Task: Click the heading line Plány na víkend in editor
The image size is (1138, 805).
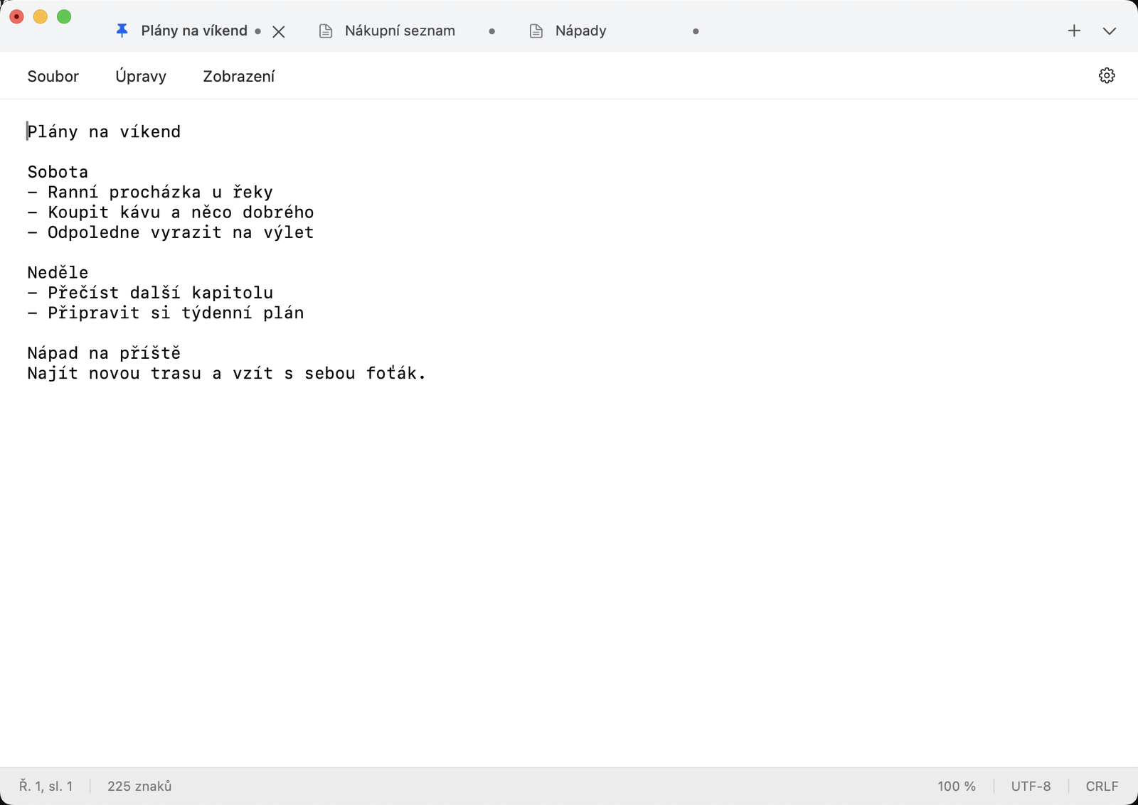Action: pos(104,131)
